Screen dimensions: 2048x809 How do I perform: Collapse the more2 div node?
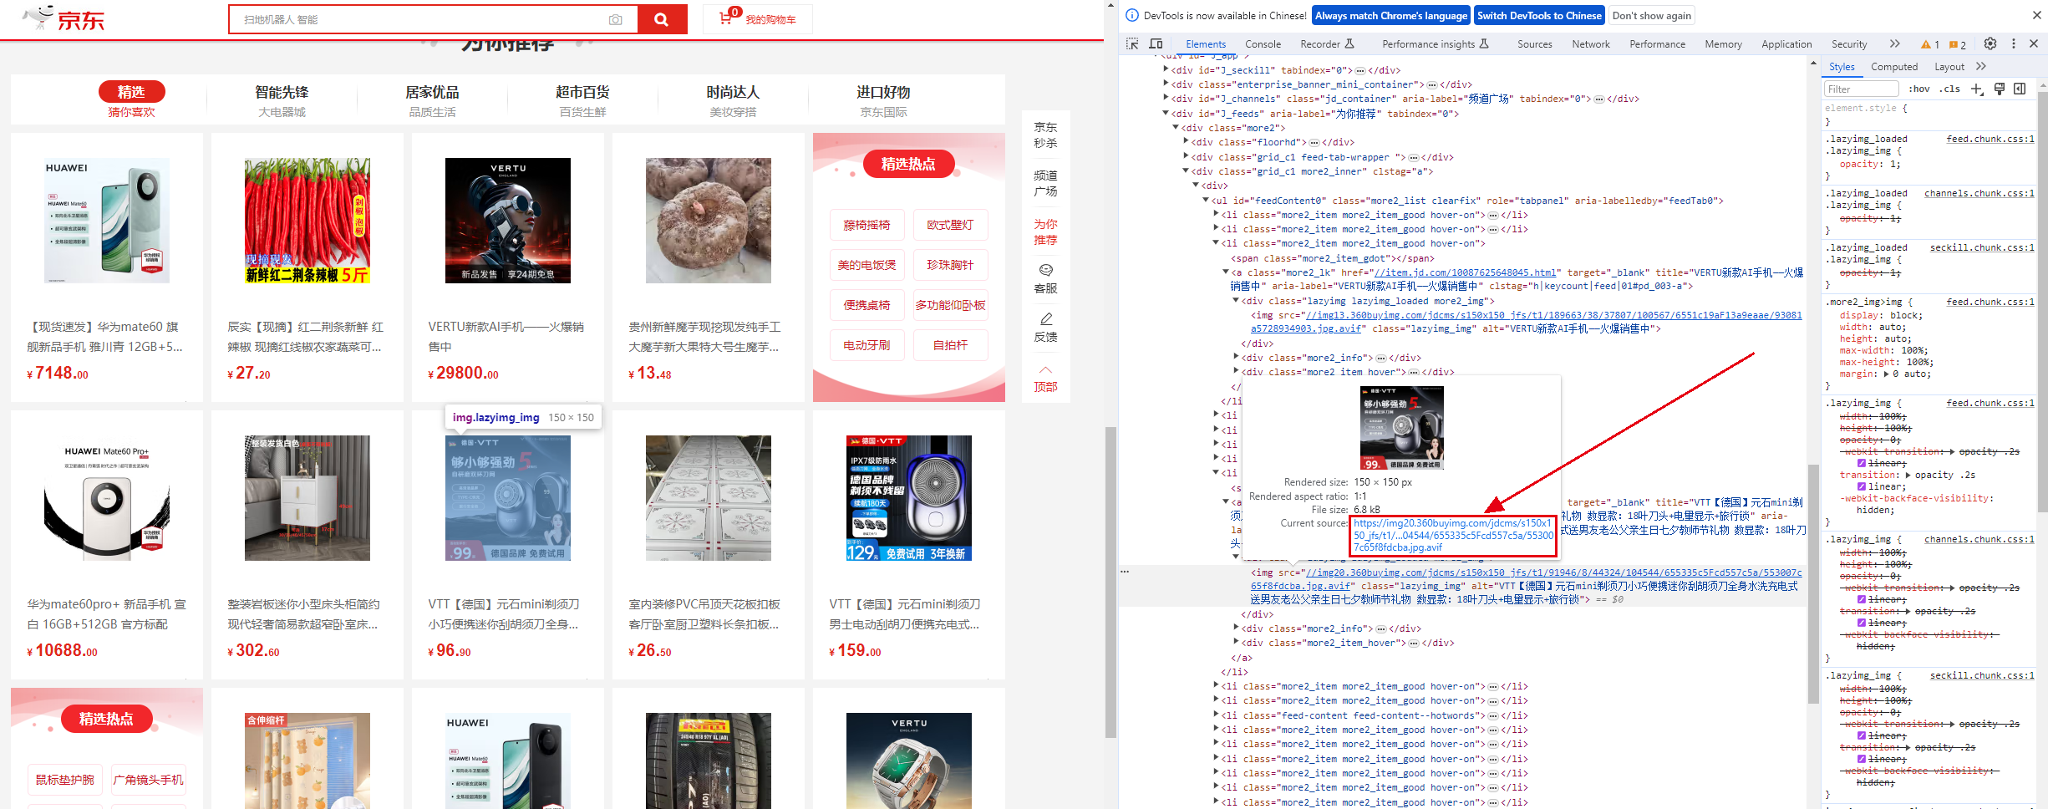coord(1176,127)
